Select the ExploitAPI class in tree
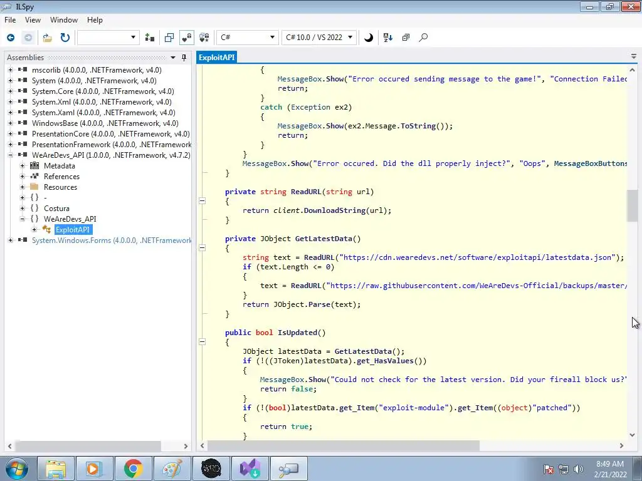This screenshot has height=481, width=642. (73, 229)
